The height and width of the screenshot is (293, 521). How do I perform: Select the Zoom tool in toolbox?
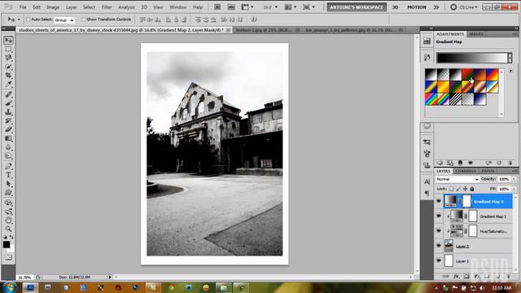click(x=8, y=229)
